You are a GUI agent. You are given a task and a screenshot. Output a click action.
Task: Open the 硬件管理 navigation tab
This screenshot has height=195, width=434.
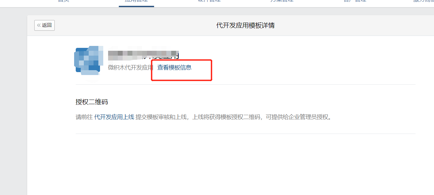(x=209, y=1)
